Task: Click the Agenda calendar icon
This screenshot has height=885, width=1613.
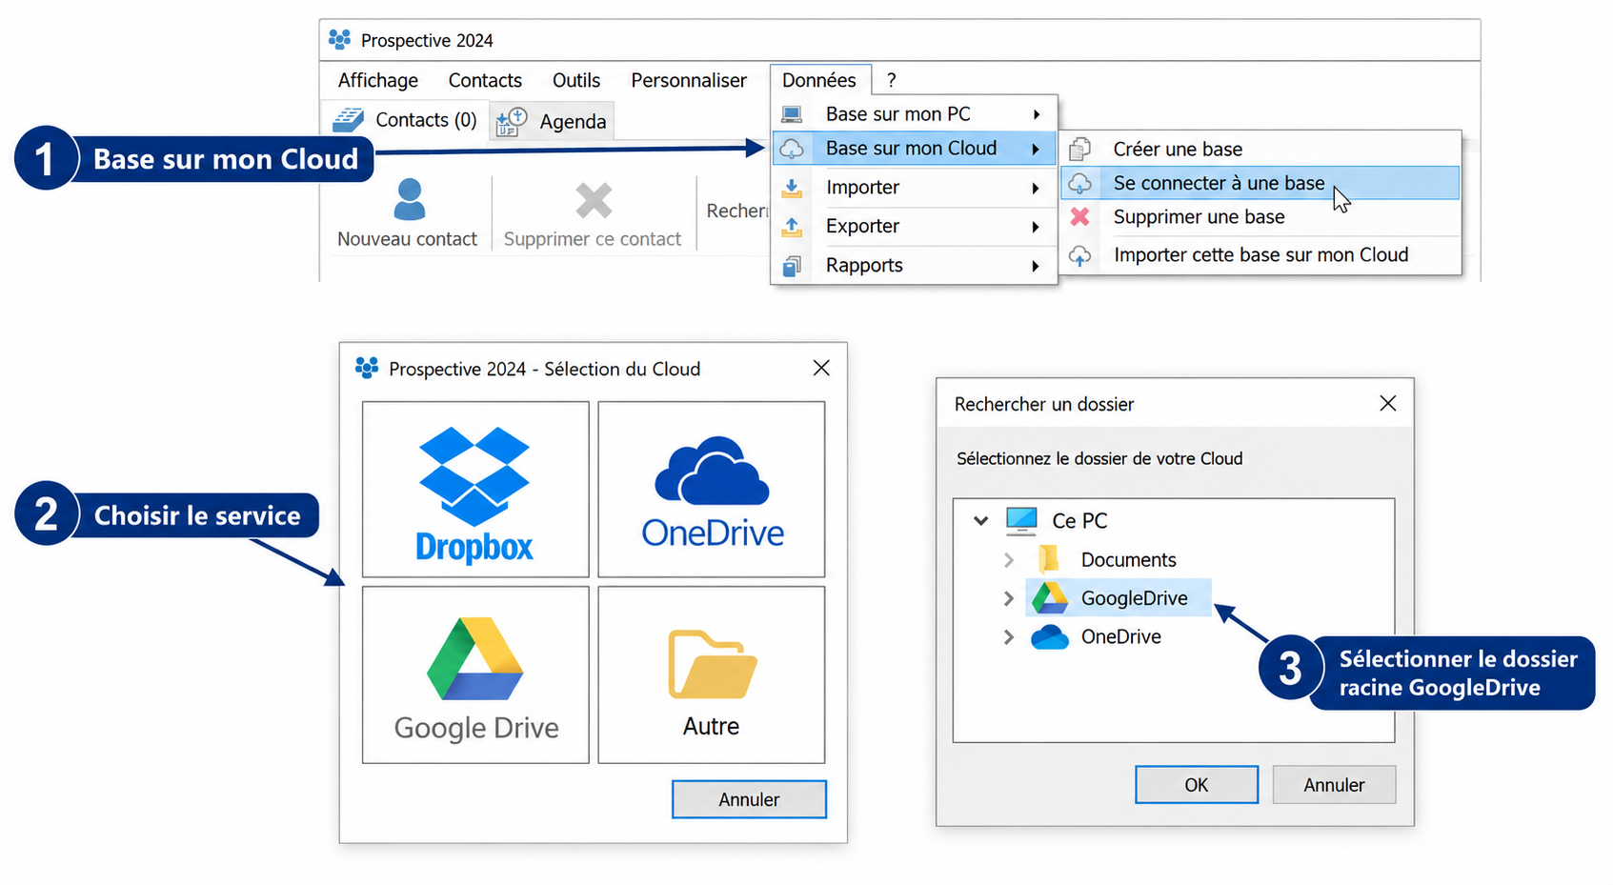Action: (x=512, y=121)
